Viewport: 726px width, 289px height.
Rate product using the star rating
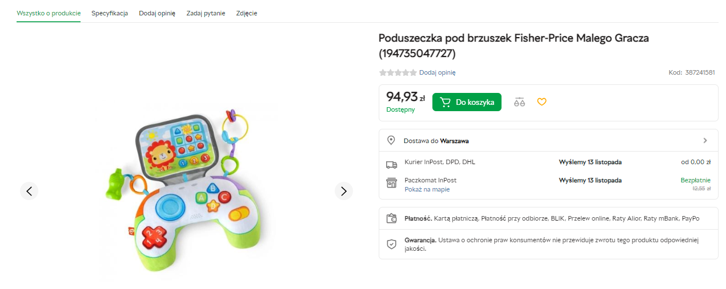398,72
